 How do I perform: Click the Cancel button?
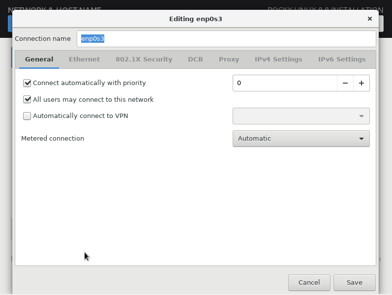[x=309, y=282]
